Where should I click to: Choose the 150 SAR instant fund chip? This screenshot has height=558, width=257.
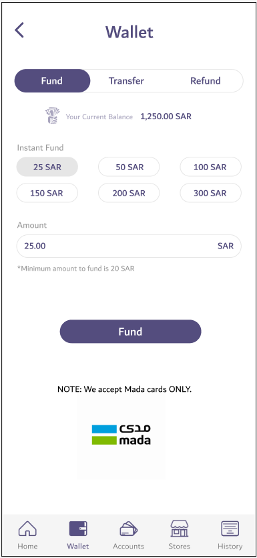(x=47, y=193)
